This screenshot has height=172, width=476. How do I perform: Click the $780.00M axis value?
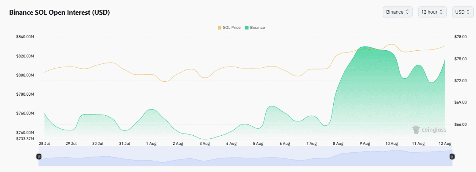tap(25, 94)
